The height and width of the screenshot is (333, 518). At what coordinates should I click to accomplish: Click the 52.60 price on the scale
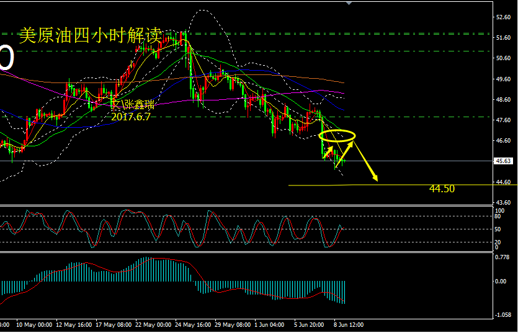(503, 17)
